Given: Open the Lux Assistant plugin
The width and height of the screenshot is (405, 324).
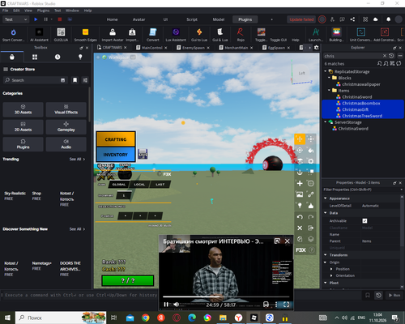Looking at the screenshot, I should pyautogui.click(x=176, y=35).
